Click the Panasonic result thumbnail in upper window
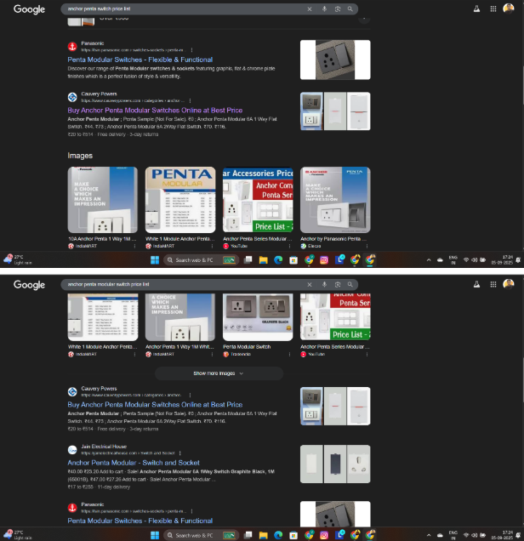 (x=335, y=60)
